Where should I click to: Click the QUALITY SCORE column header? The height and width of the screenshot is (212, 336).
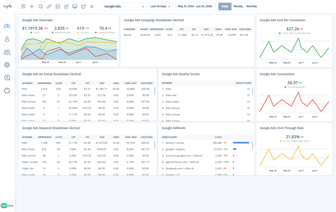tap(243, 83)
